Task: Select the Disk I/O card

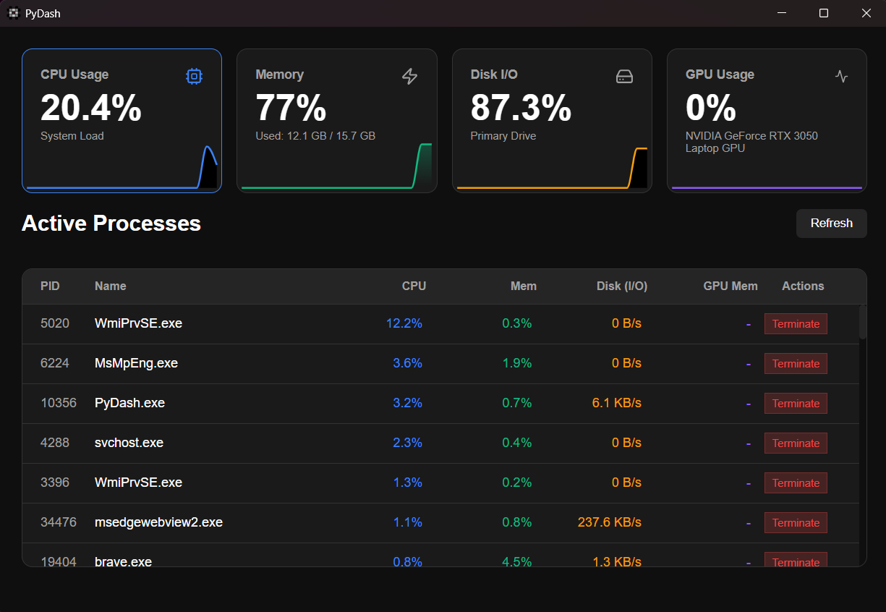Action: coord(552,120)
